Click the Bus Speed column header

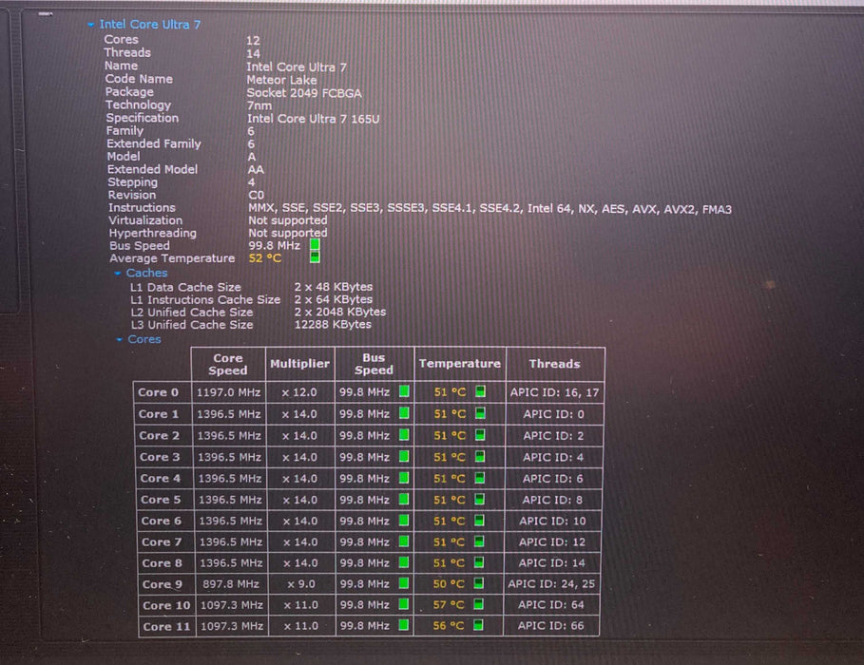tap(374, 364)
